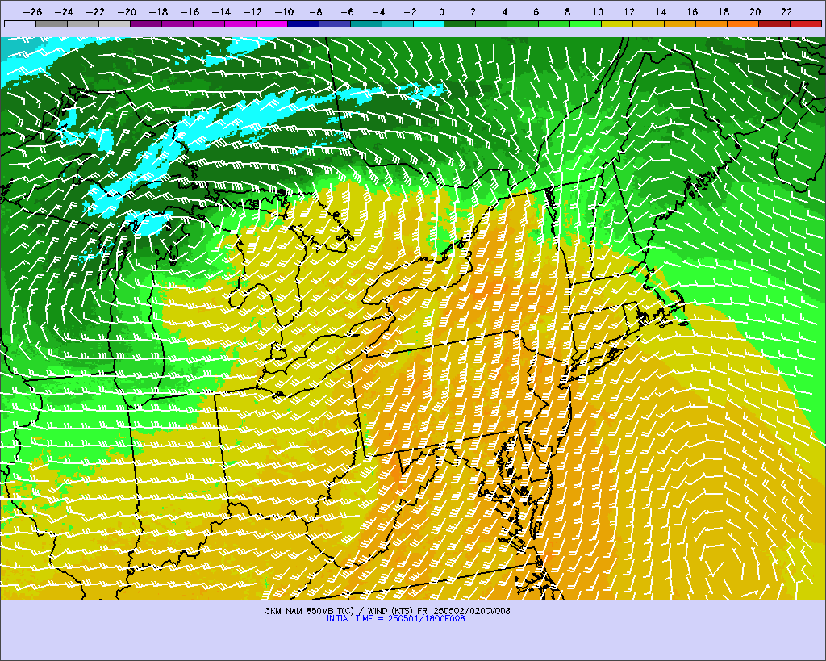Image resolution: width=826 pixels, height=661 pixels.
Task: Choose the darkest green swatch between 0 and 2
Action: (x=460, y=23)
